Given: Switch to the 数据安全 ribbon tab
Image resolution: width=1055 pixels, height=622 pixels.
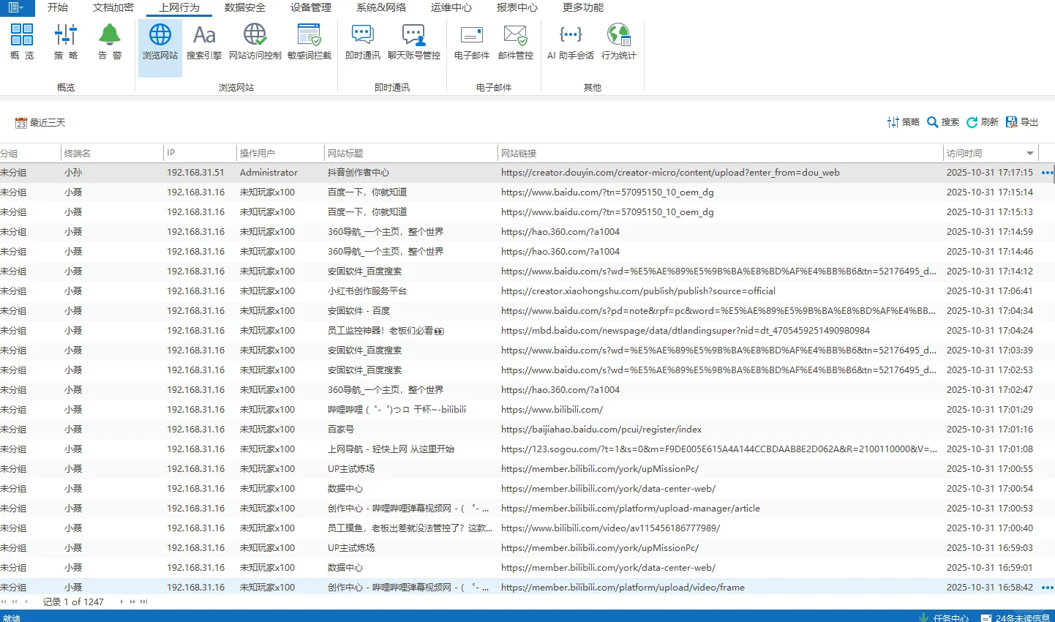Looking at the screenshot, I should point(245,7).
